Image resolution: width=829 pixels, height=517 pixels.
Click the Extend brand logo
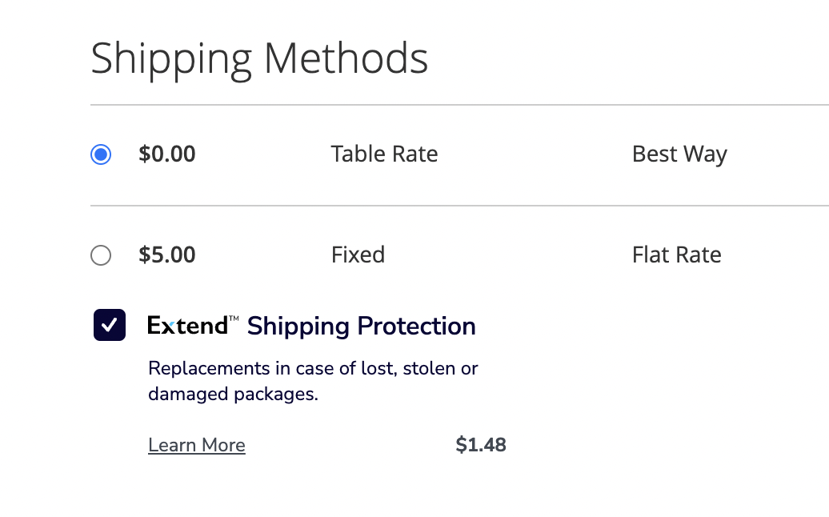[x=187, y=326]
